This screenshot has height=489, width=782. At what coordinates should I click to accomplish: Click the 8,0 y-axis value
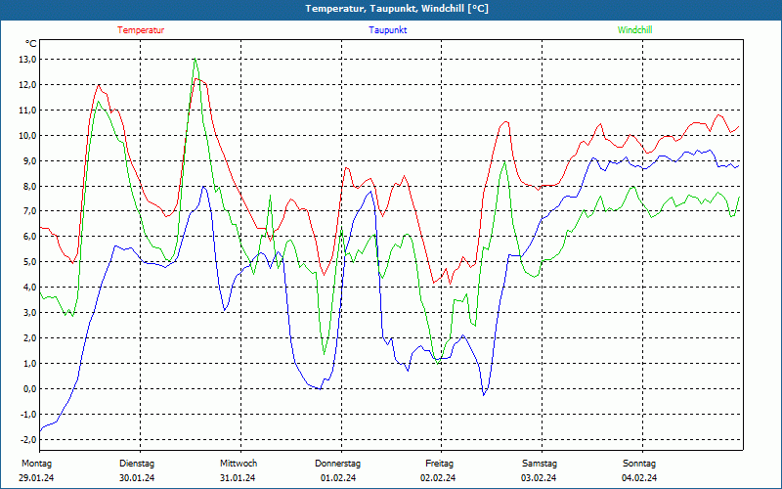tap(30, 187)
